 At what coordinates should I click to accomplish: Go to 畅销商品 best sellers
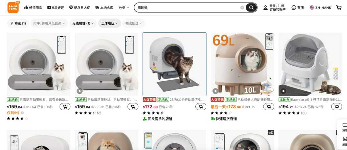point(33,8)
